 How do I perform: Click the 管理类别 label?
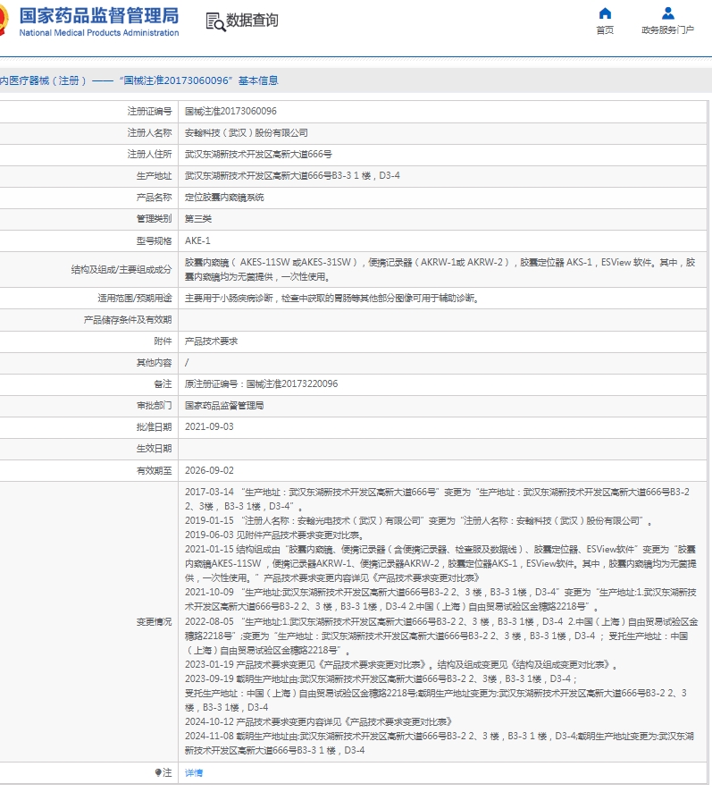coord(154,219)
